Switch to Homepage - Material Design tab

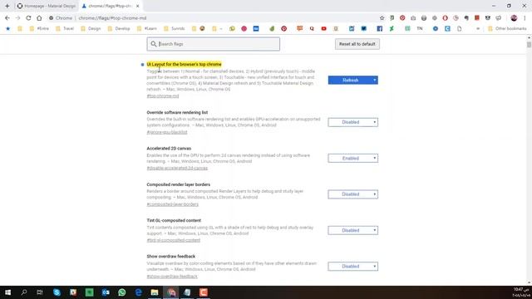(47, 6)
